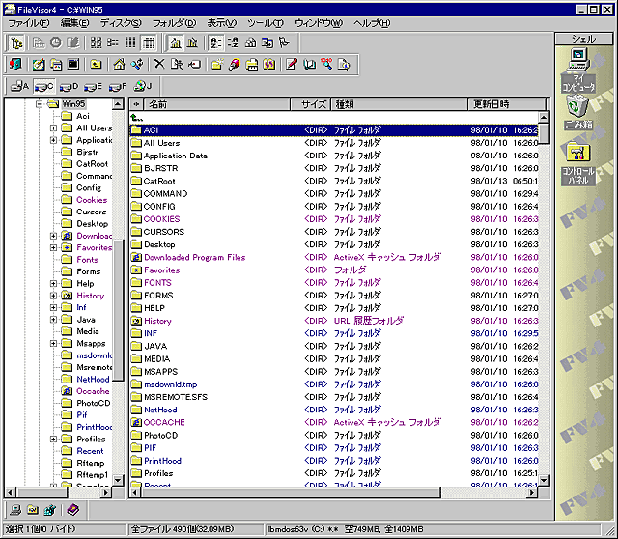
Task: Select drive D in drive bar
Action: point(69,86)
